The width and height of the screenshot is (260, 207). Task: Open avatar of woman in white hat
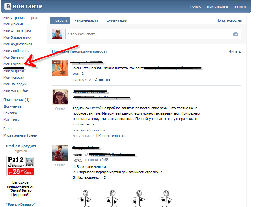60,97
